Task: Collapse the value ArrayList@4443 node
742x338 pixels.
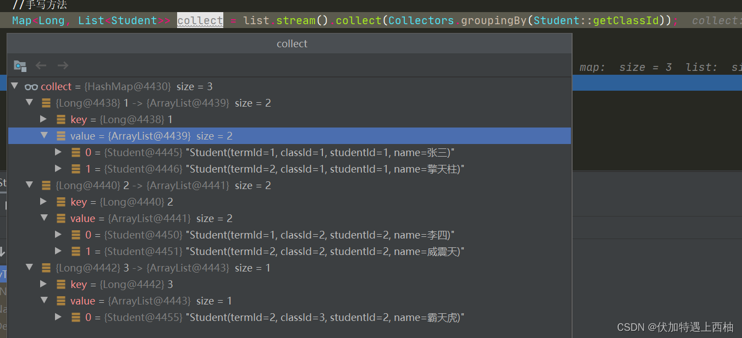Action: point(44,301)
